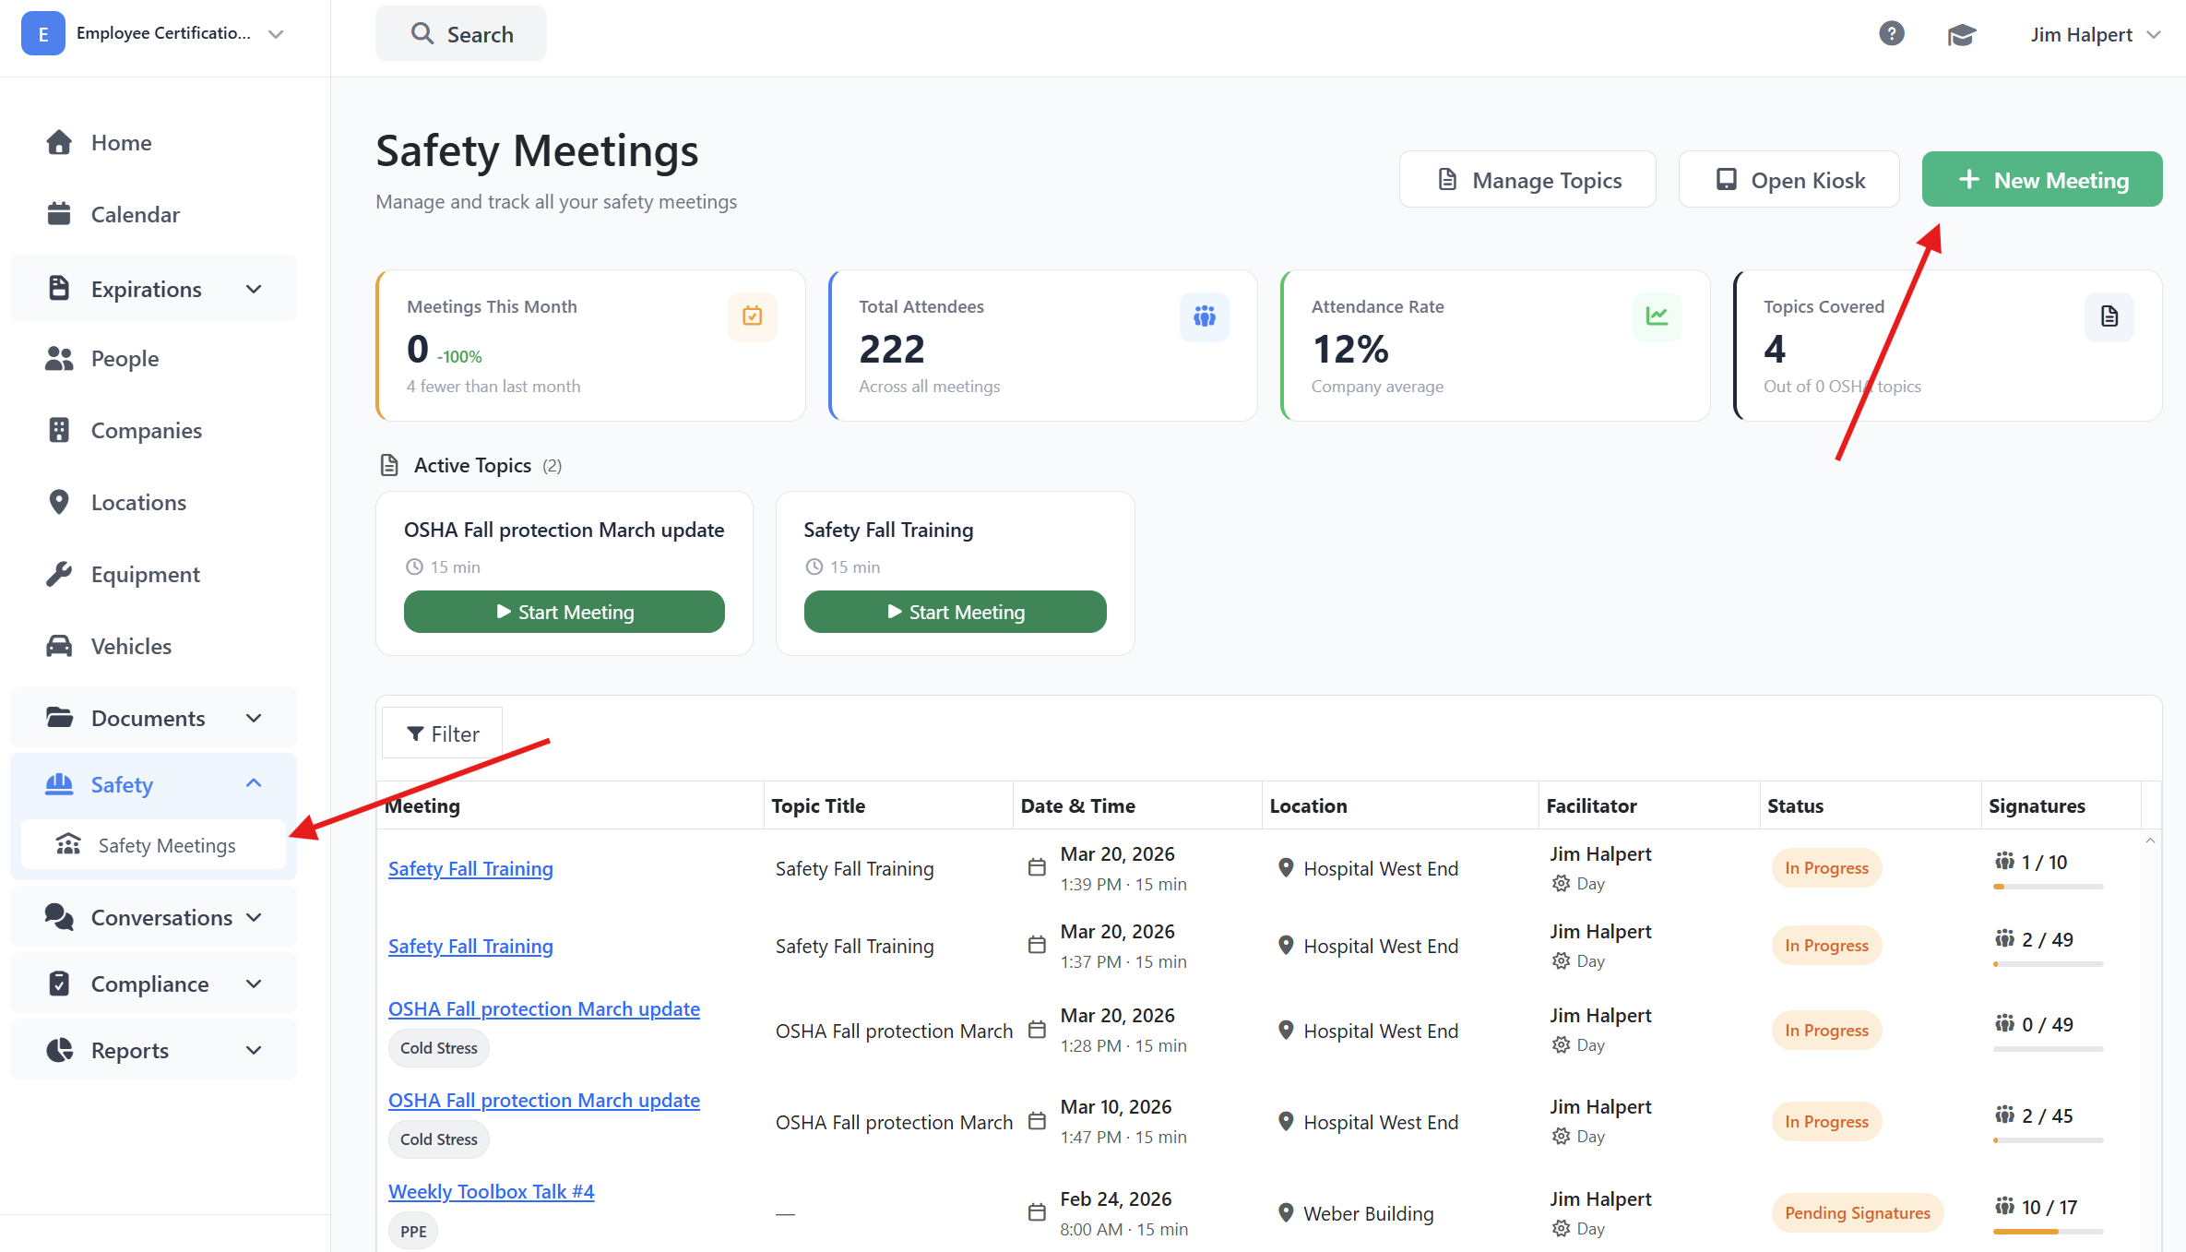2186x1252 pixels.
Task: Open the Jim Halpert user dropdown
Action: [x=2094, y=35]
